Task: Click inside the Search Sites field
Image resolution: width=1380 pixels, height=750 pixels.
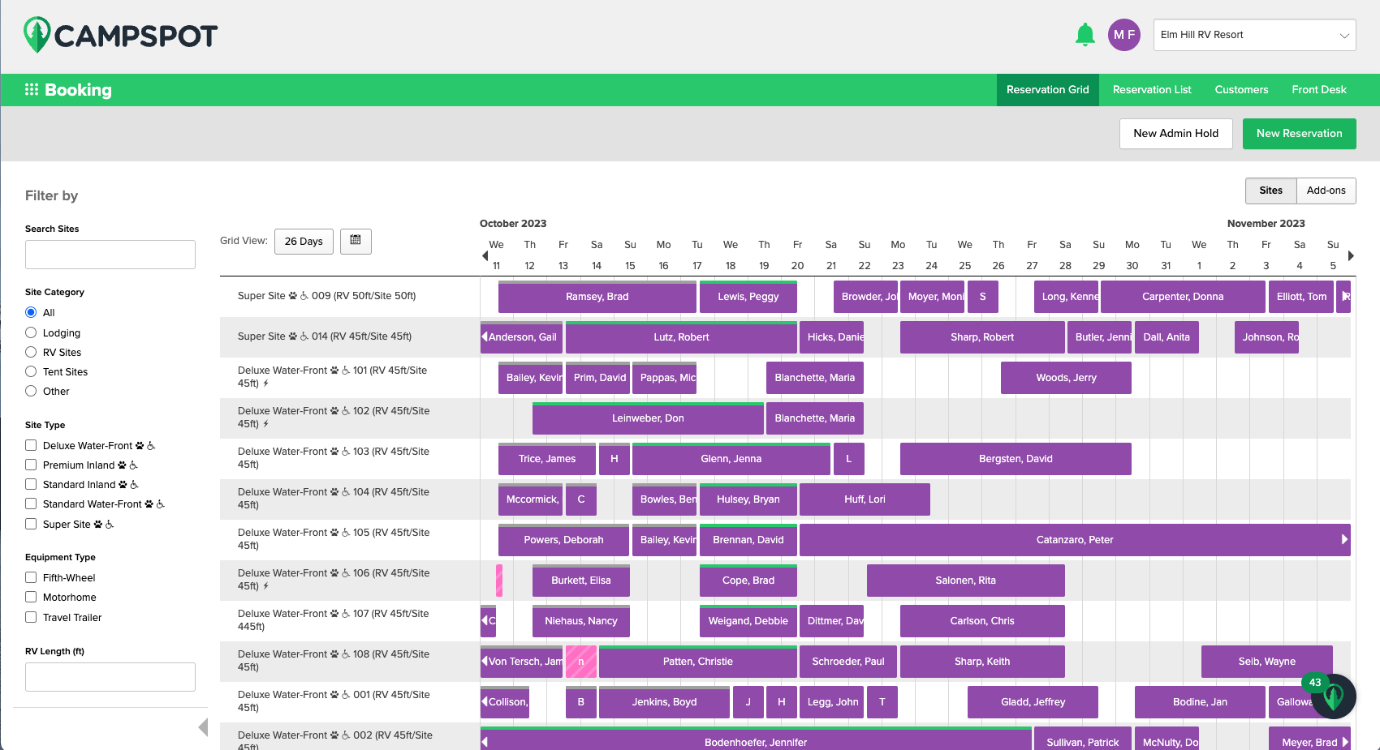Action: click(x=110, y=254)
